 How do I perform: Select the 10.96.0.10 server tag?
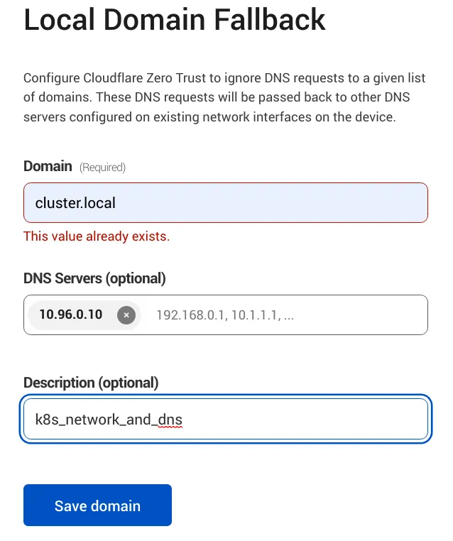pos(70,315)
